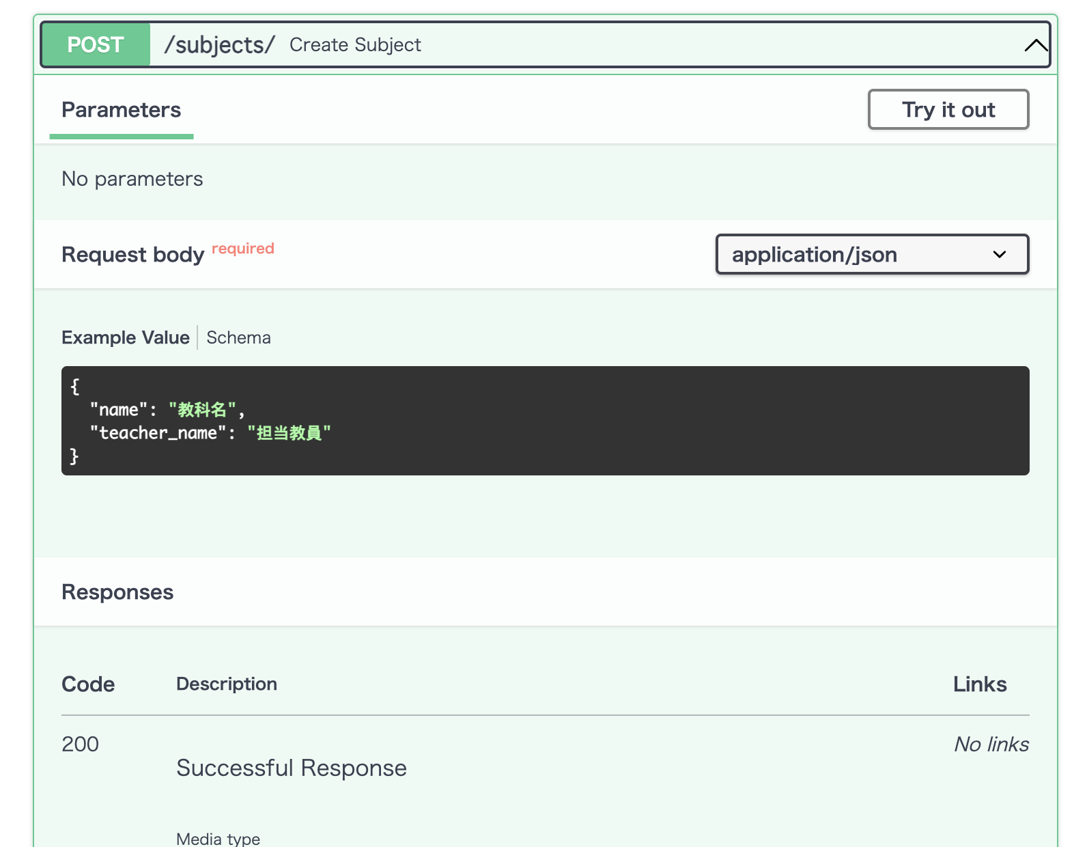Click the JSON example code block
The height and width of the screenshot is (847, 1087).
545,421
